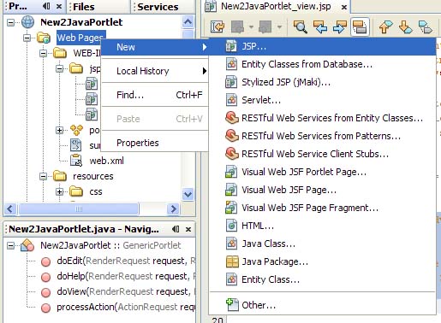This screenshot has width=441, height=323.
Task: Open the editor toolbar Back dropdown arrow
Action: tap(251, 27)
